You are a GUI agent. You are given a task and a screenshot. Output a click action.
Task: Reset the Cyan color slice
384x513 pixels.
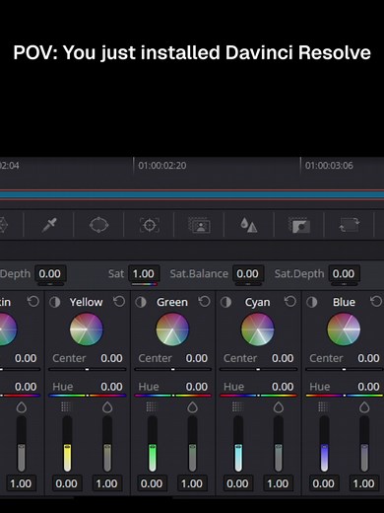[290, 302]
